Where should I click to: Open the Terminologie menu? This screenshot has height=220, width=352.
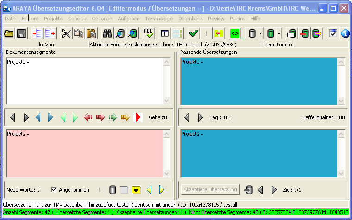(159, 19)
